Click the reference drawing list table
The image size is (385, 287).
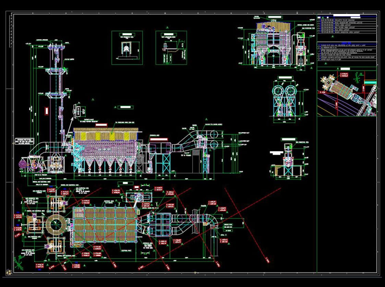pos(347,25)
